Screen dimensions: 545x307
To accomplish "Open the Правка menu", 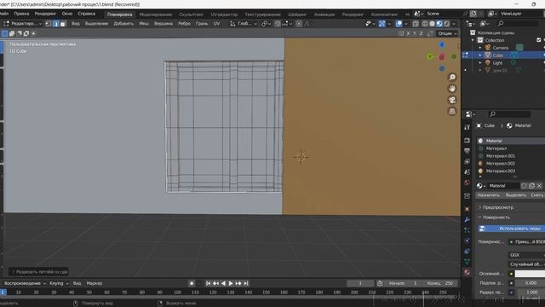I will (21, 14).
